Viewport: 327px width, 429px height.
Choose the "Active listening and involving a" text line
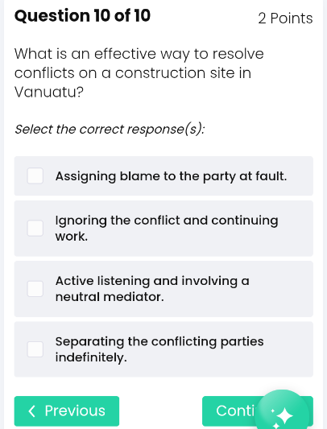click(152, 281)
